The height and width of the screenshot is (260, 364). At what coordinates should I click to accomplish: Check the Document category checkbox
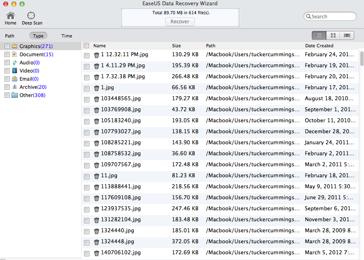tap(7, 54)
